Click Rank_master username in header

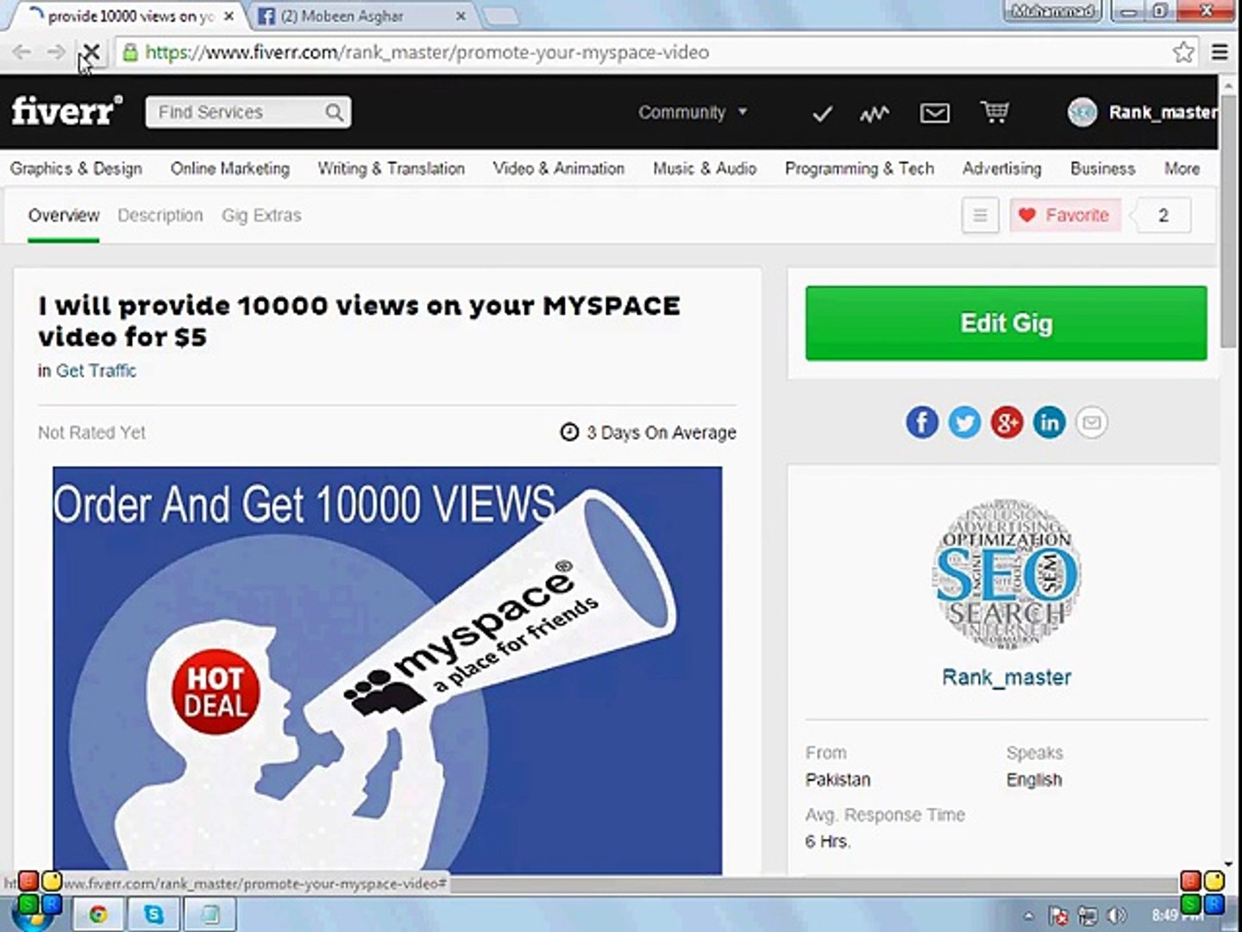(1163, 112)
